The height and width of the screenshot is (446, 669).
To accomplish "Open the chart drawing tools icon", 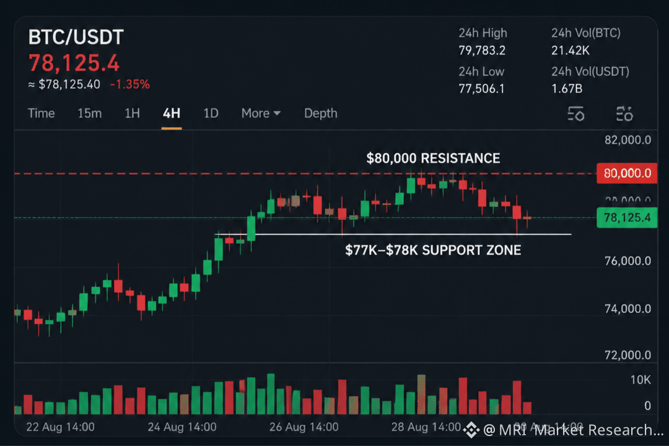I will (x=624, y=113).
